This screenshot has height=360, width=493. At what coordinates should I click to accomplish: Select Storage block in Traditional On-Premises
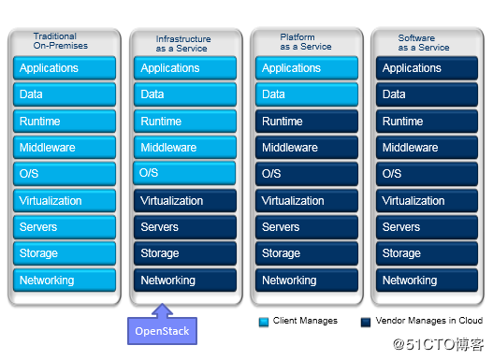tap(65, 253)
